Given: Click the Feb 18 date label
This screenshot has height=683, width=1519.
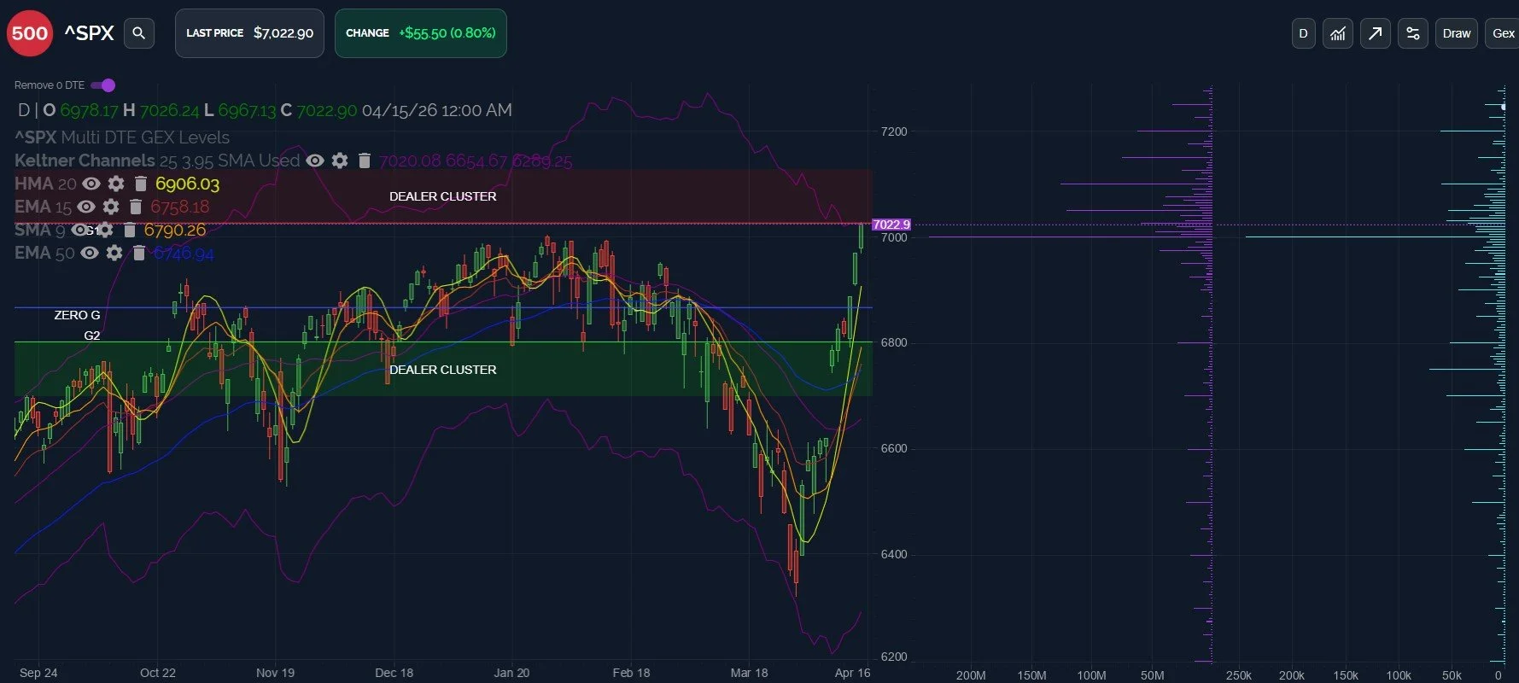Looking at the screenshot, I should (631, 673).
